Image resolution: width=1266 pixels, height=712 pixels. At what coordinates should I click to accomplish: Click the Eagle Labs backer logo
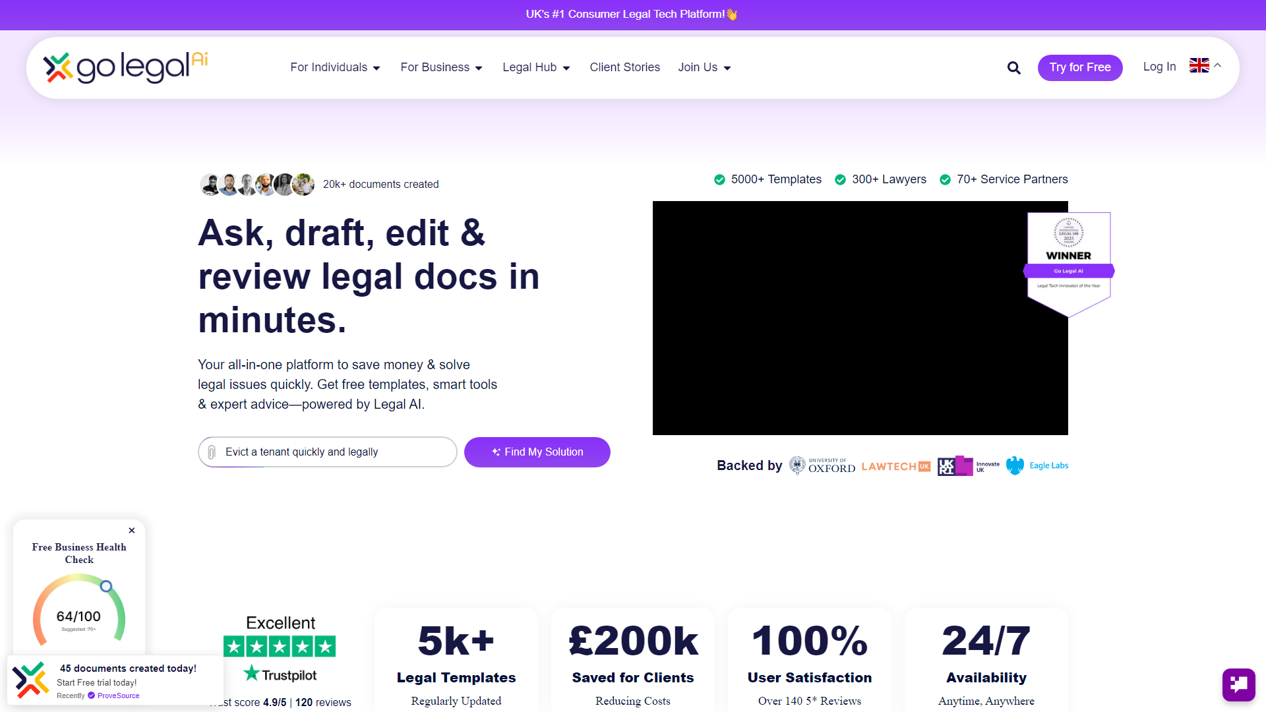pos(1037,465)
